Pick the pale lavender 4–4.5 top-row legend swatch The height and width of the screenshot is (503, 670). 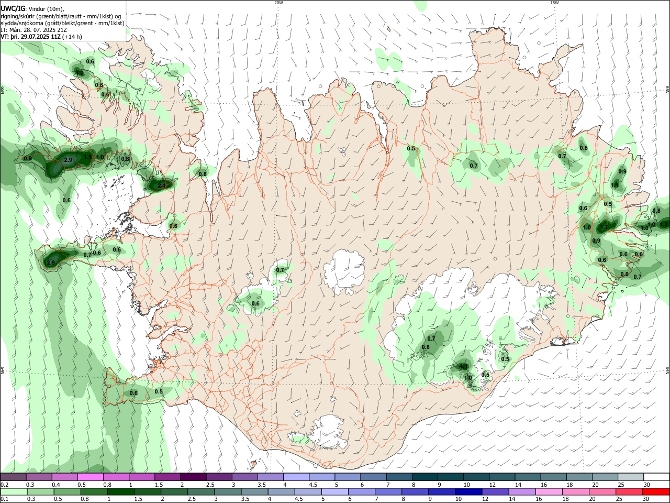tap(295, 477)
